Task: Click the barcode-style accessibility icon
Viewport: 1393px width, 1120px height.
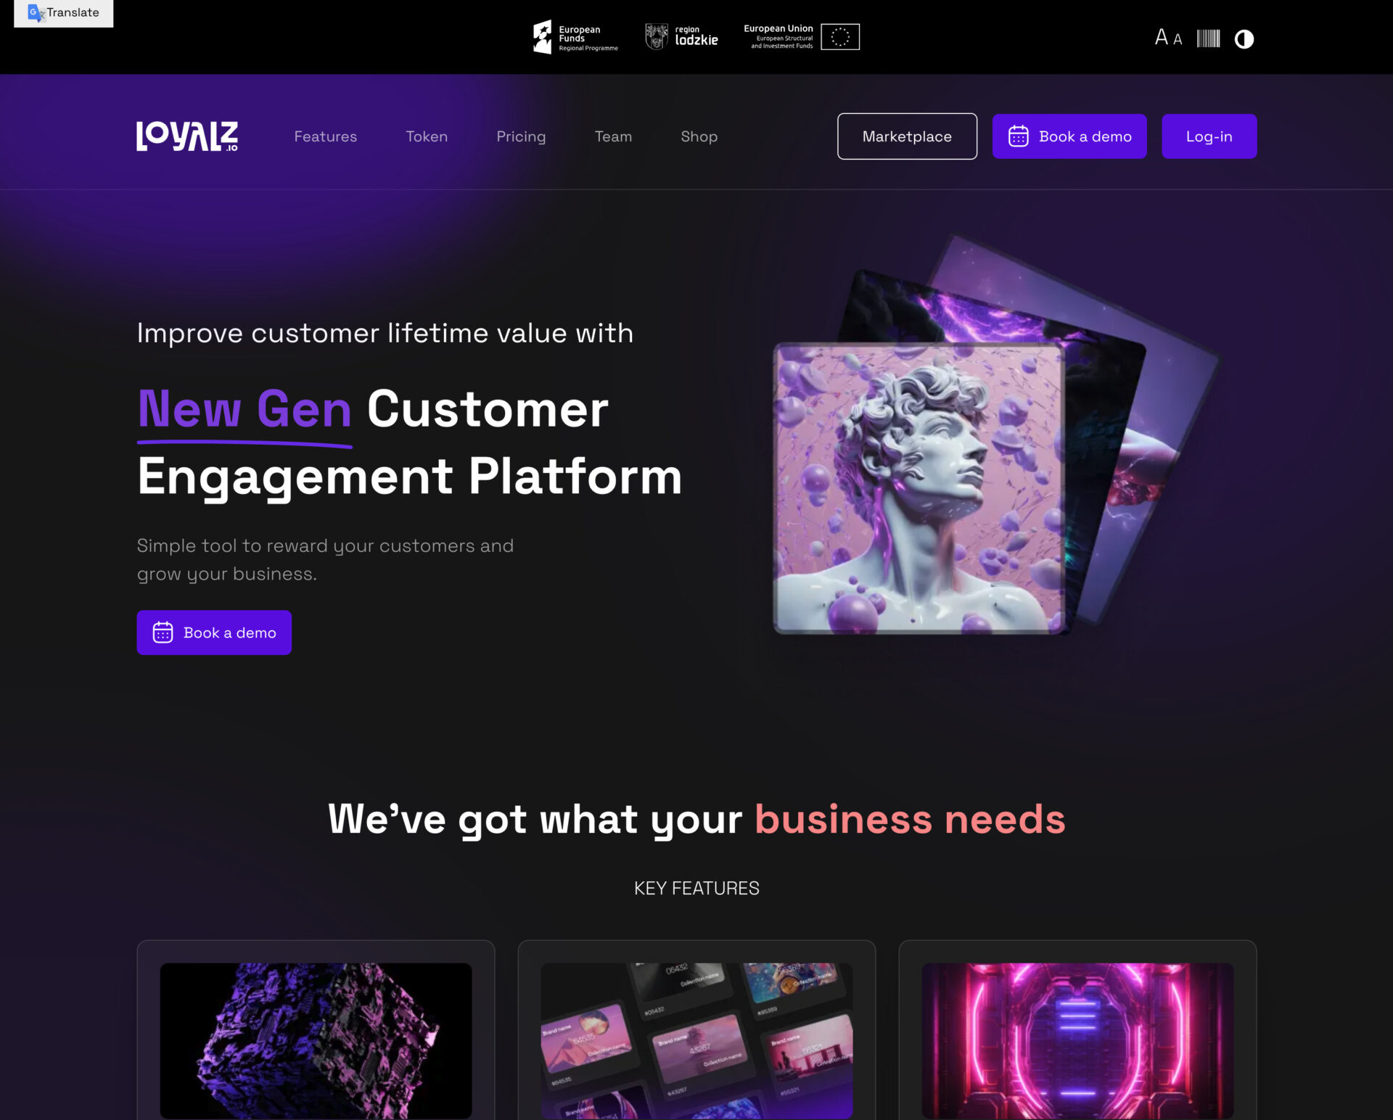Action: [1208, 38]
